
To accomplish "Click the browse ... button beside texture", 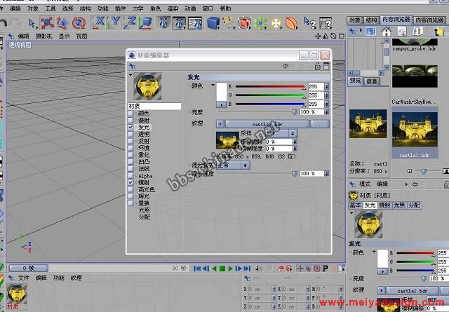I will click(320, 124).
